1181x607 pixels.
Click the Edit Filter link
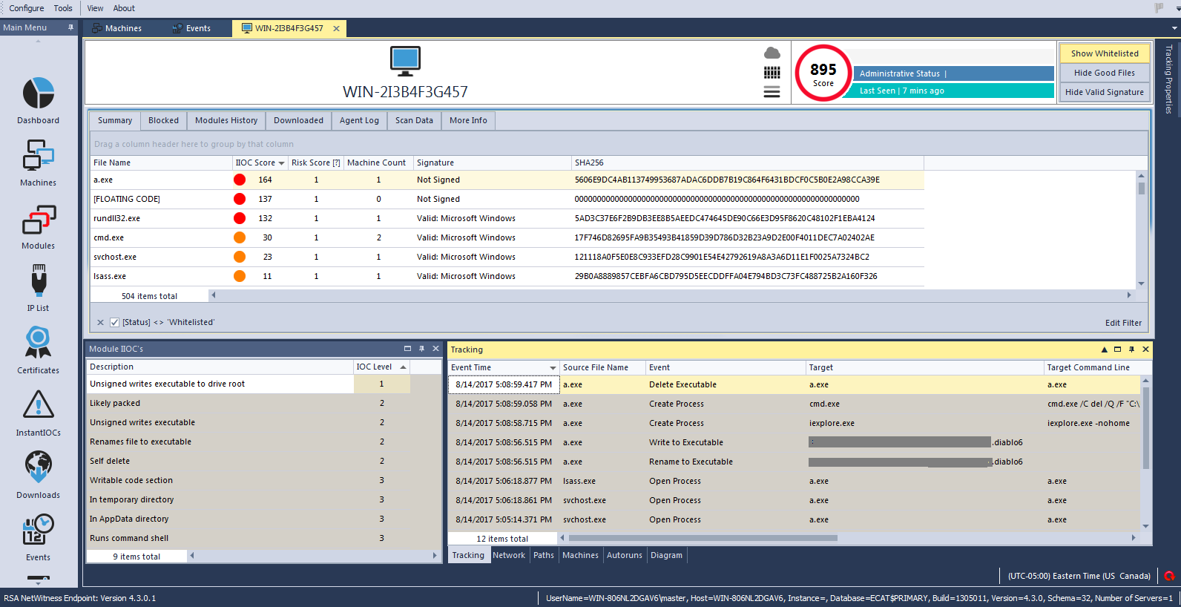[x=1123, y=323]
